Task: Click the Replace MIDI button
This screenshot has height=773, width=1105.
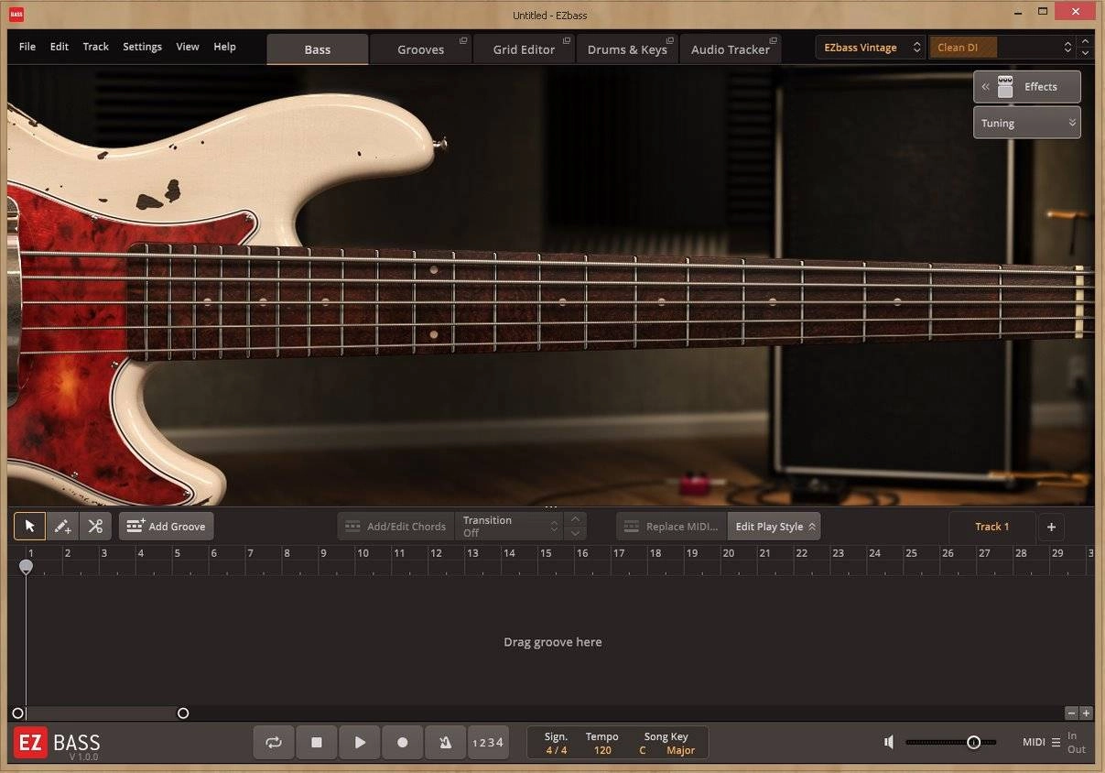Action: point(671,527)
